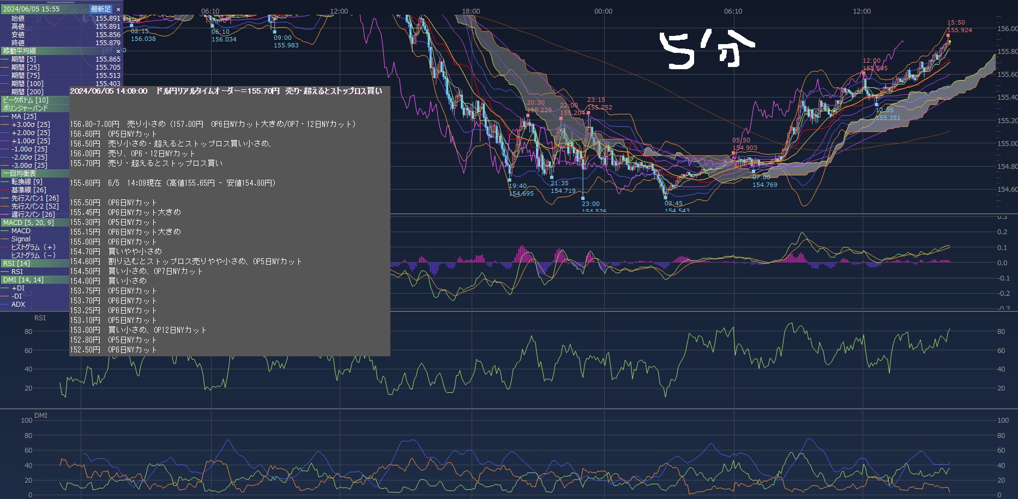This screenshot has width=1018, height=499.
Task: Click the 基準線 [26] red line swatch
Action: point(5,190)
